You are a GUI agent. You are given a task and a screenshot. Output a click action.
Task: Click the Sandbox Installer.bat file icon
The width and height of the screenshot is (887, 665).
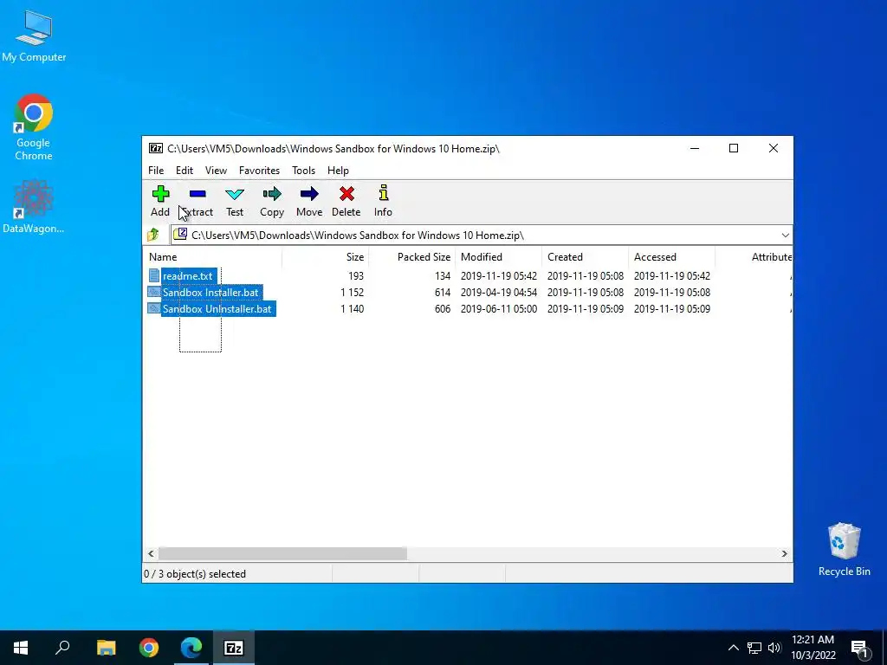pyautogui.click(x=154, y=292)
